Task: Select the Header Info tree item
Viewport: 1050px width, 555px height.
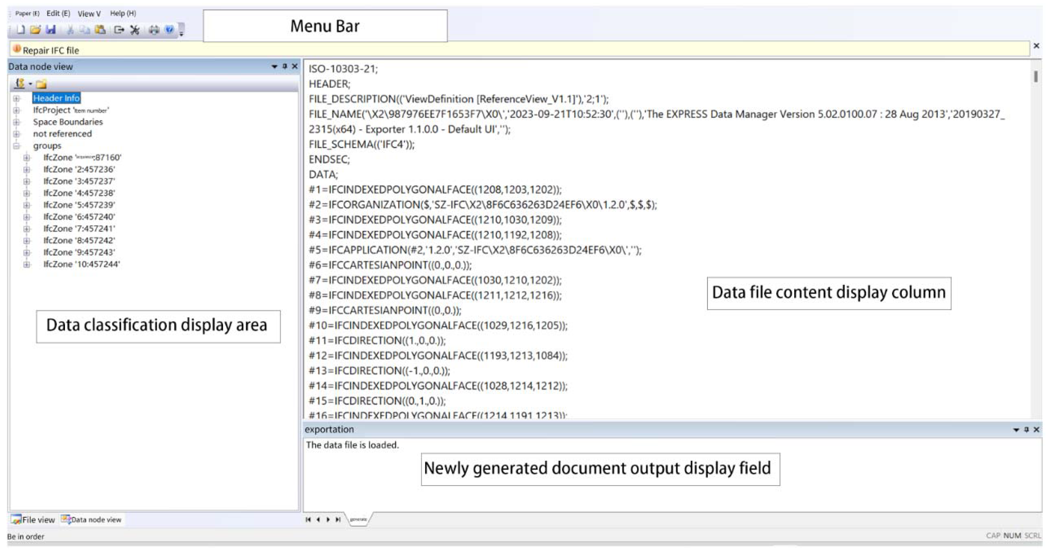Action: click(56, 98)
